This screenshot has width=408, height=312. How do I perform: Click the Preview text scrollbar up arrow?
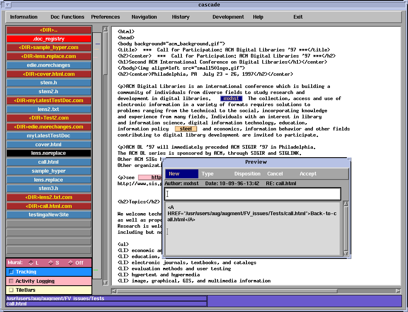pyautogui.click(x=346, y=204)
